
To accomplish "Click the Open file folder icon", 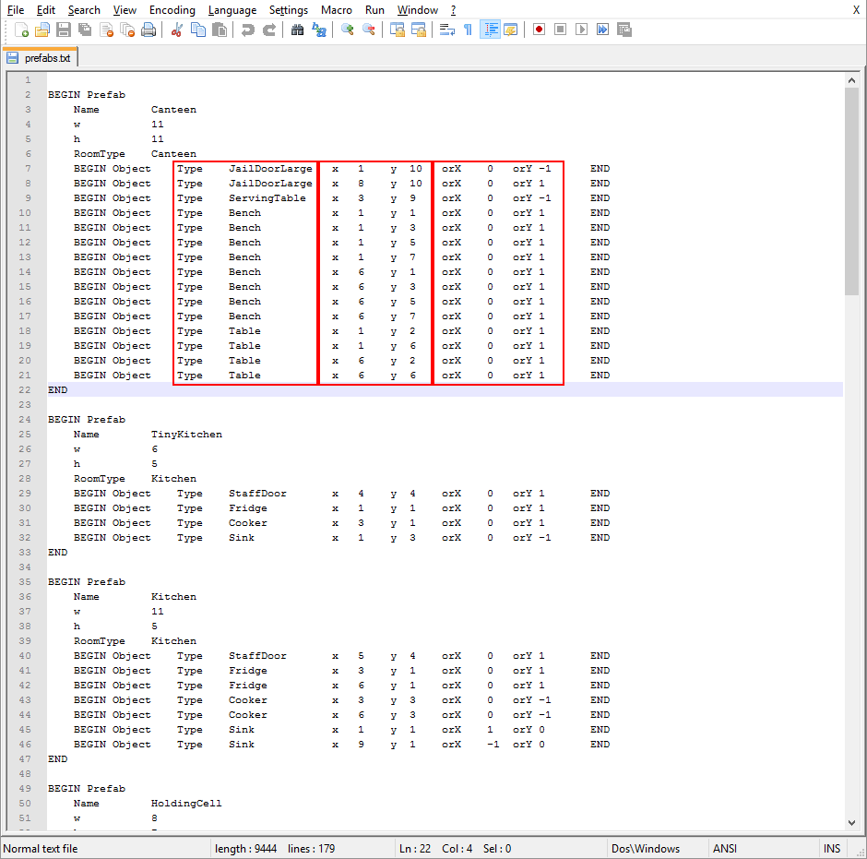I will (x=42, y=30).
